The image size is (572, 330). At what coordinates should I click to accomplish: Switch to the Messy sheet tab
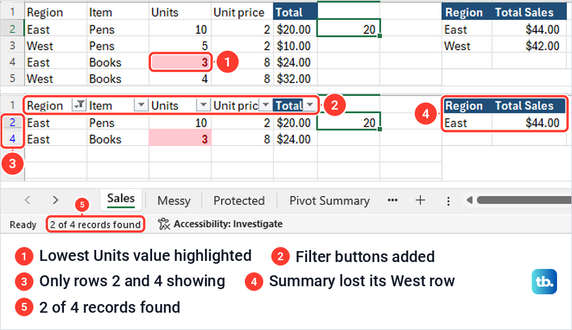(173, 200)
